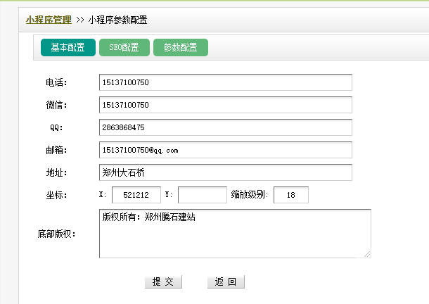Click the 底部版权 label text

[x=56, y=234]
